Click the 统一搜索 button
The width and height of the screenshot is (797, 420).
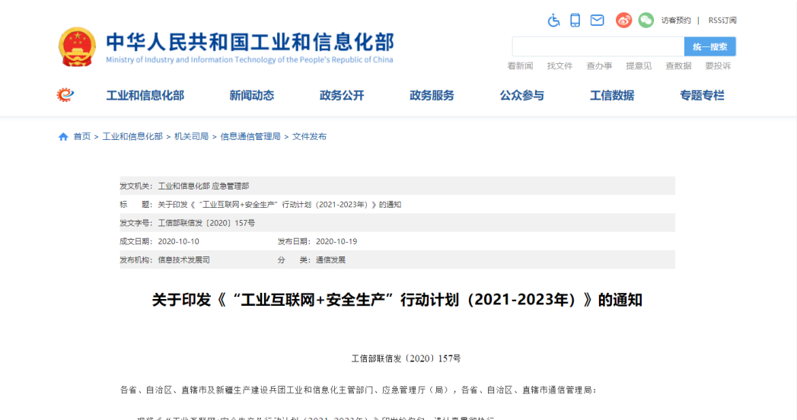click(710, 46)
